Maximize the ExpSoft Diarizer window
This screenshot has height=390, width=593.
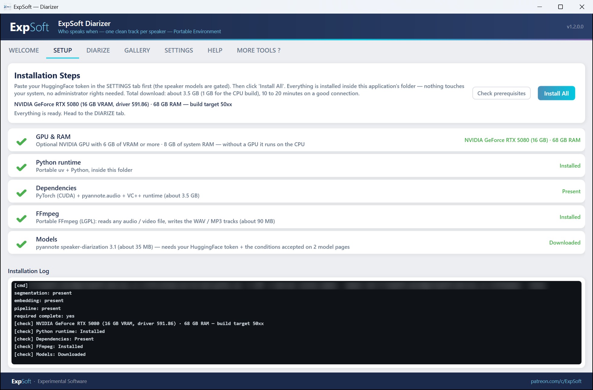[x=560, y=7]
